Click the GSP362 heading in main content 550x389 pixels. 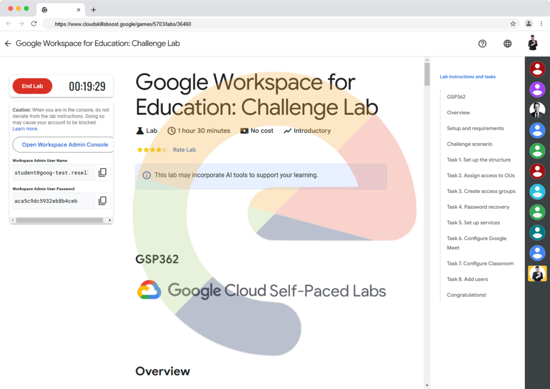point(157,259)
